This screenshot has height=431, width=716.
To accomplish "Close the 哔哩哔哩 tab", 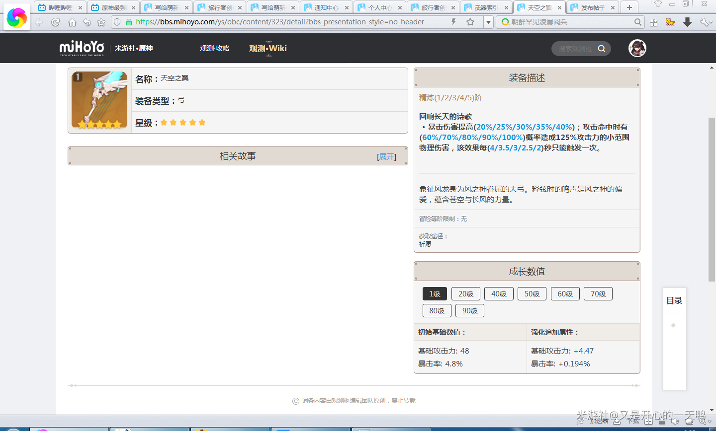I will click(x=80, y=8).
